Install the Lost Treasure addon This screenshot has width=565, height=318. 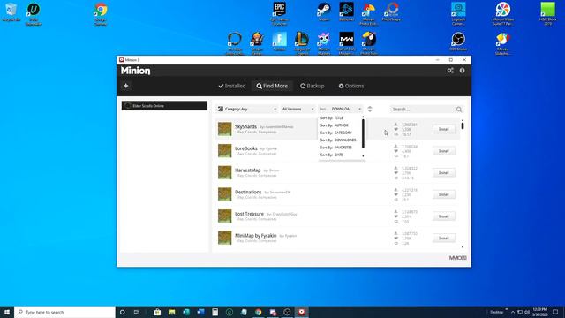point(443,216)
